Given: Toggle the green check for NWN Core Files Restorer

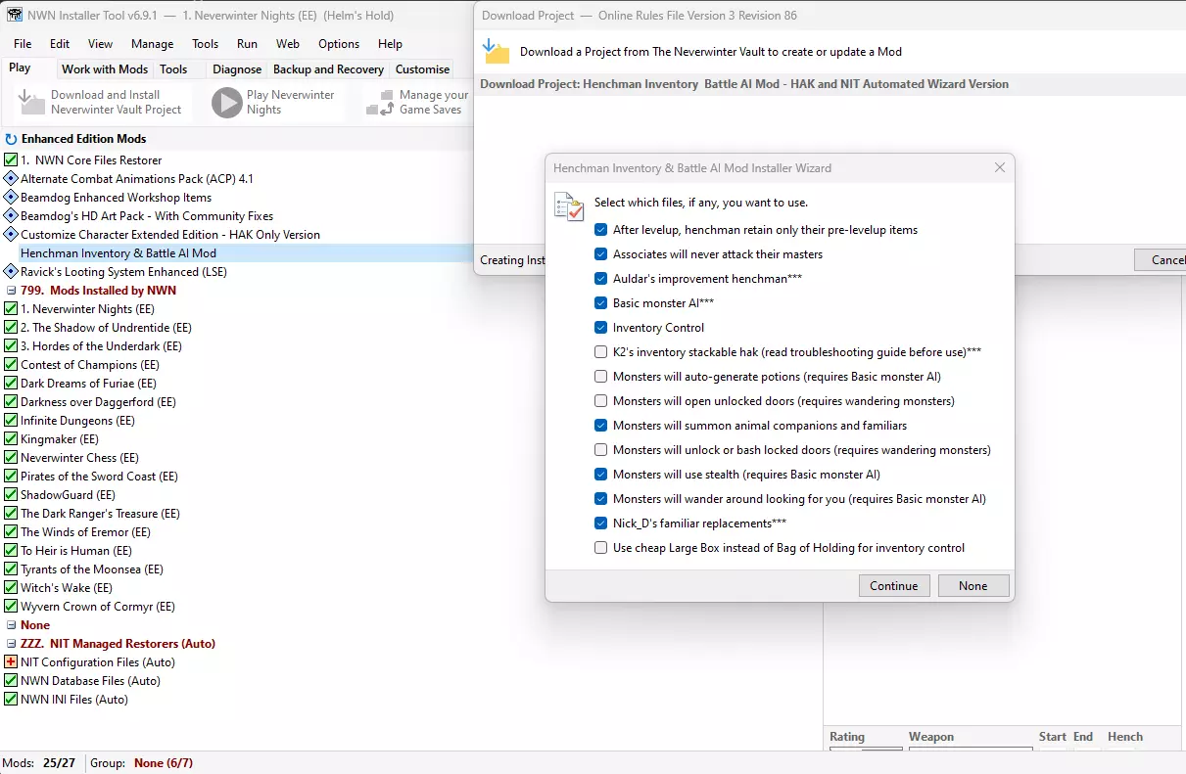Looking at the screenshot, I should pos(12,160).
